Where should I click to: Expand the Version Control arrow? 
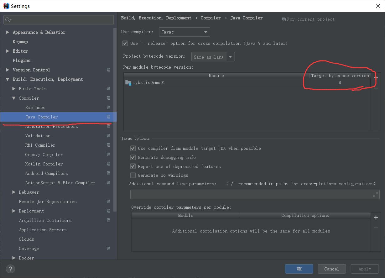click(x=8, y=70)
